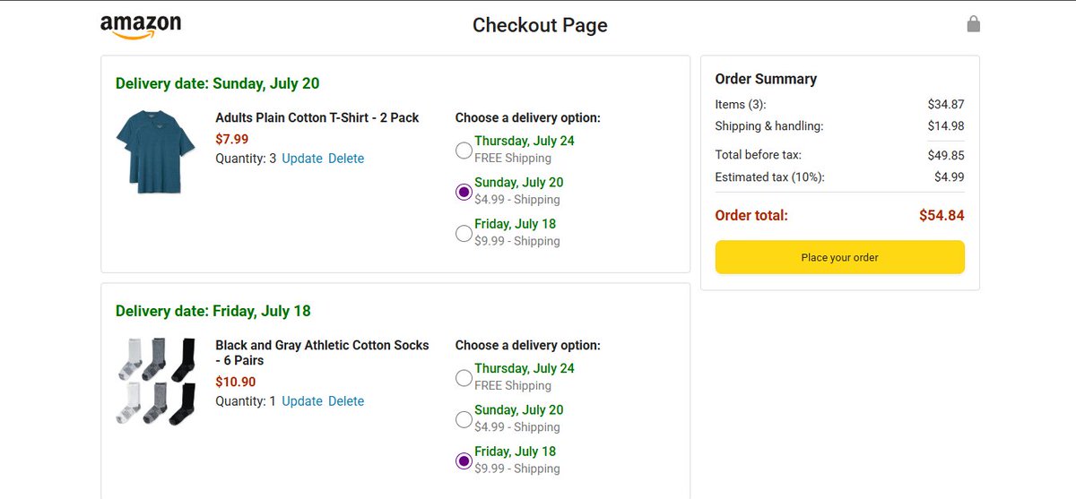The image size is (1076, 499).
Task: Click the secure checkout lock icon
Action: tap(973, 24)
